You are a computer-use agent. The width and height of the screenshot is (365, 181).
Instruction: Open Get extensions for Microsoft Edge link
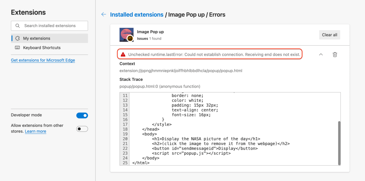click(43, 60)
